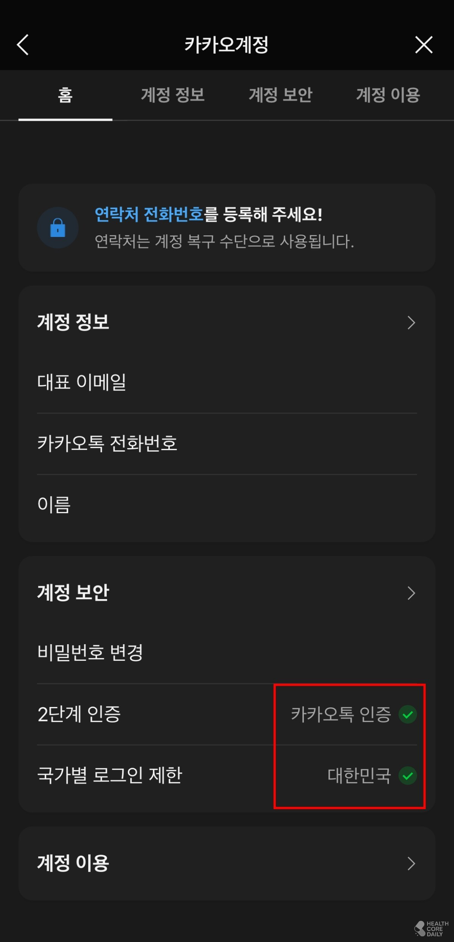Switch to the 계정 정보 tab

173,95
